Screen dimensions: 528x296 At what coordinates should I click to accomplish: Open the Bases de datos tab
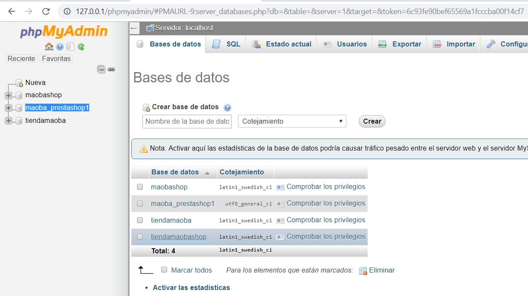tap(168, 44)
